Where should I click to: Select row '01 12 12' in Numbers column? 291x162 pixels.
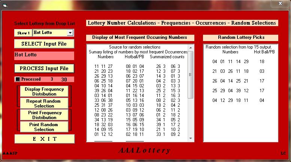coord(103,134)
